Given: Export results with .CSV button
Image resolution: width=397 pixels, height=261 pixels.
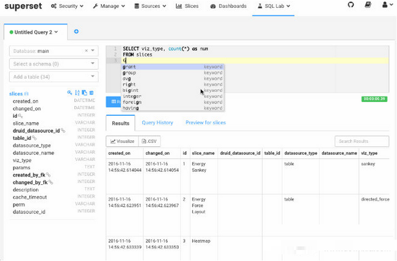Looking at the screenshot, I should [149, 141].
